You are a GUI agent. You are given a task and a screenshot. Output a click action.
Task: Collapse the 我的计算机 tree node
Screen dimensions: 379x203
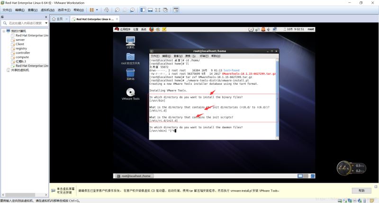[x=4, y=31]
